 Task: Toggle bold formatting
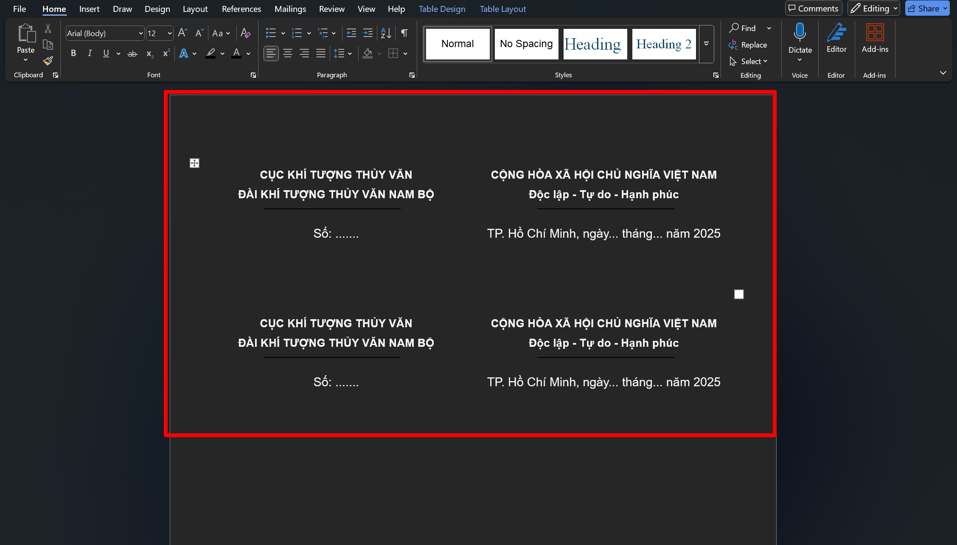click(73, 53)
